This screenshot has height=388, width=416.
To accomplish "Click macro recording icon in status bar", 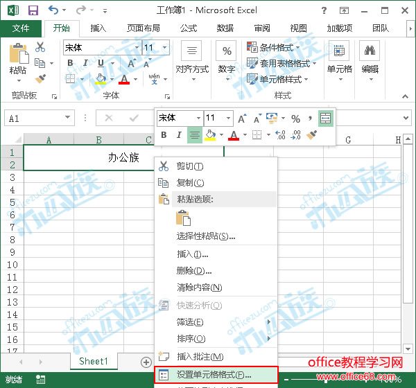I will point(40,379).
